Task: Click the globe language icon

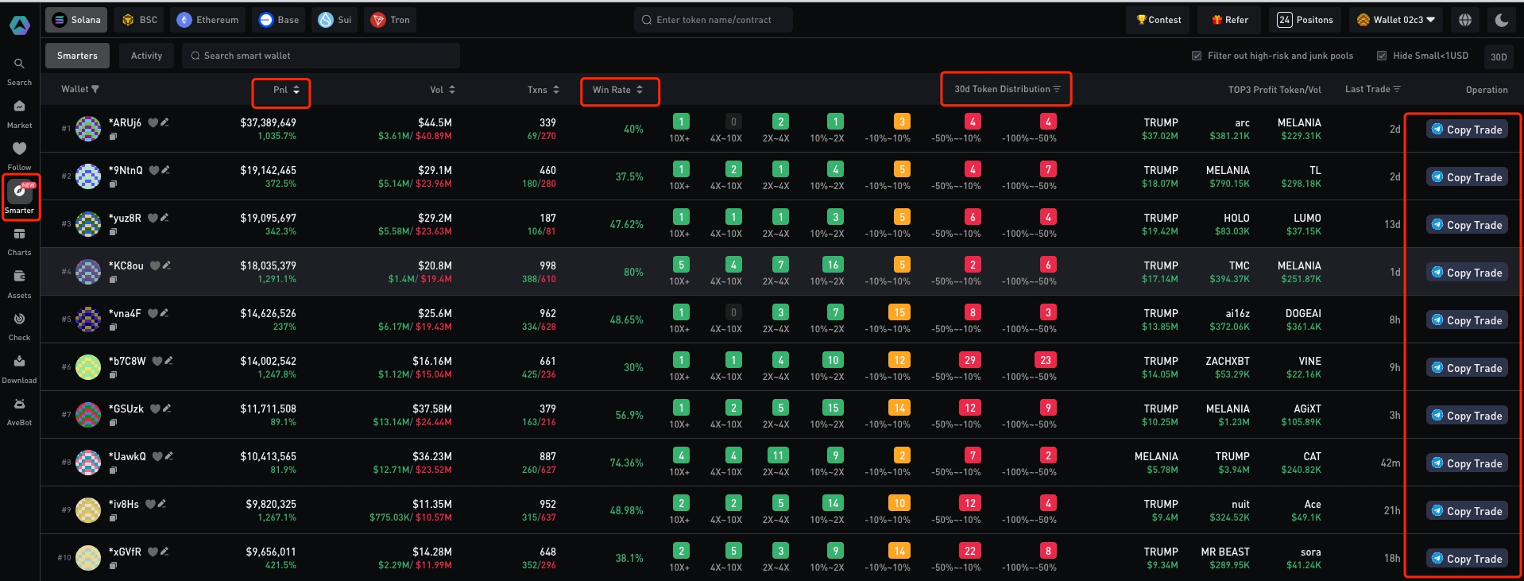Action: click(1465, 20)
